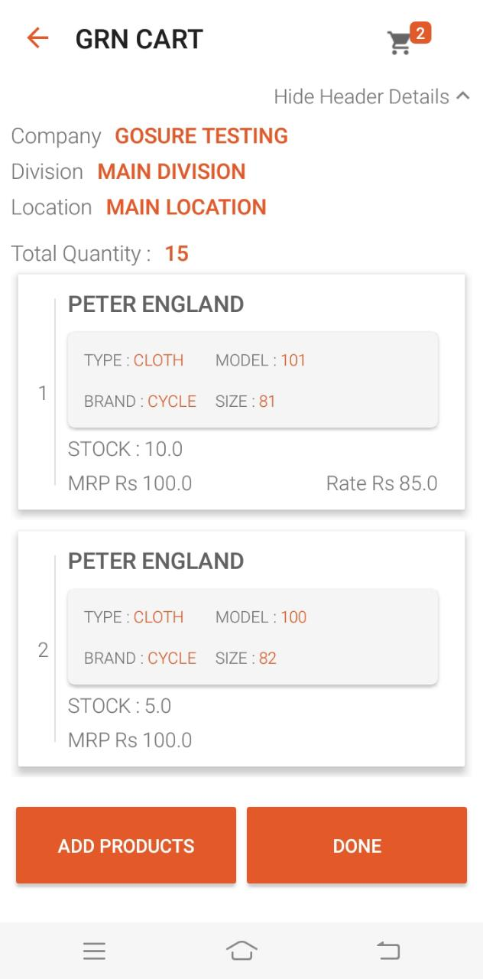483x979 pixels.
Task: Tap the MAIN DIVISION value
Action: (171, 171)
